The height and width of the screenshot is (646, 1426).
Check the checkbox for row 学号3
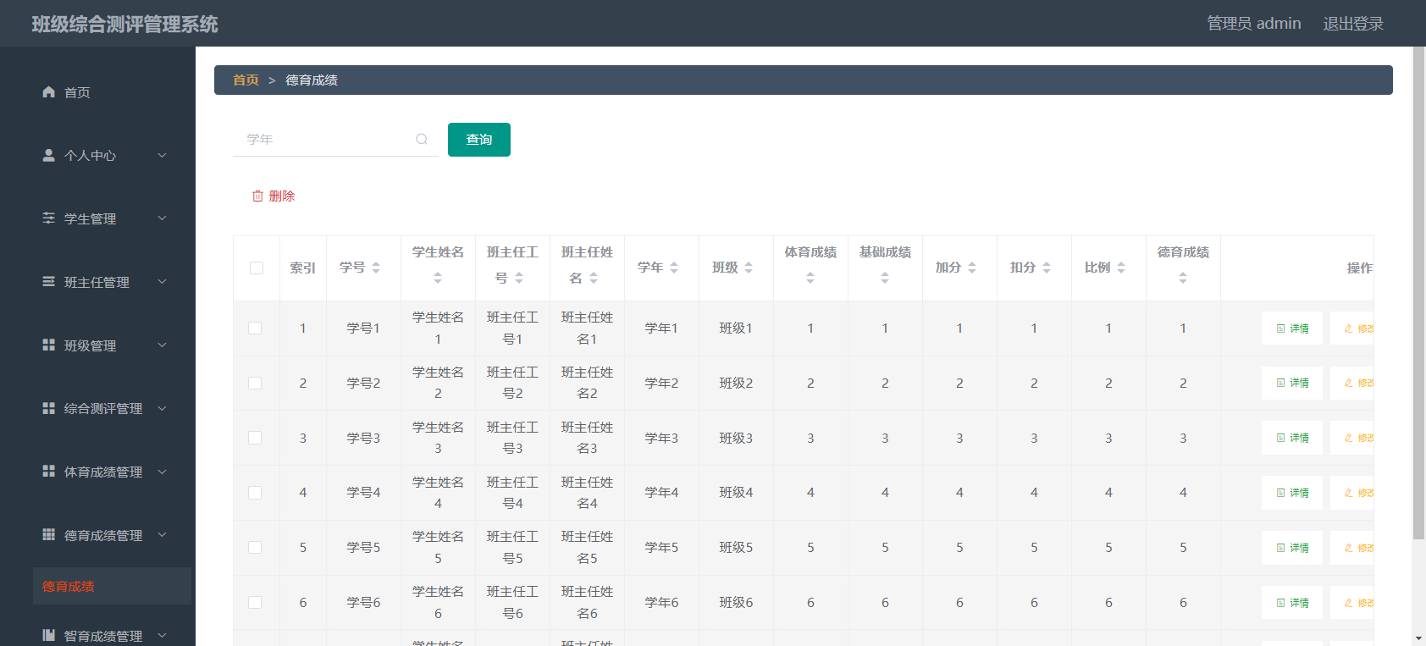click(x=255, y=438)
